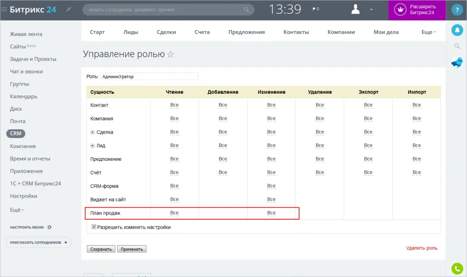Viewport: 467px width, 277px height.
Task: Click the Роль name input field
Action: [x=149, y=77]
